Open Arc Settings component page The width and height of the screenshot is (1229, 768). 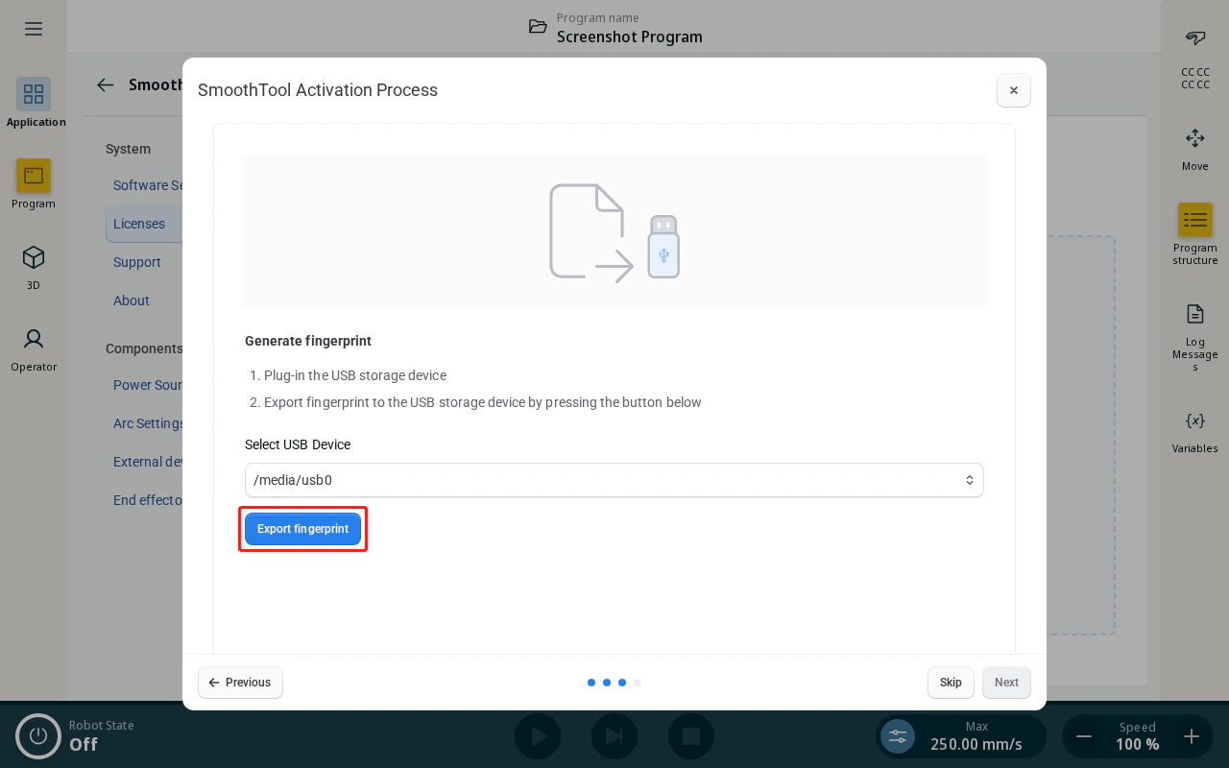148,423
